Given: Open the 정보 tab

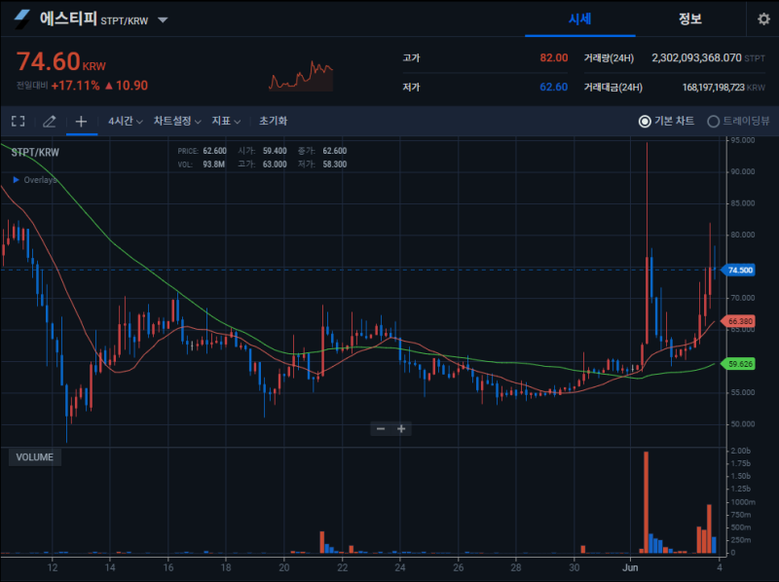Looking at the screenshot, I should (x=690, y=18).
